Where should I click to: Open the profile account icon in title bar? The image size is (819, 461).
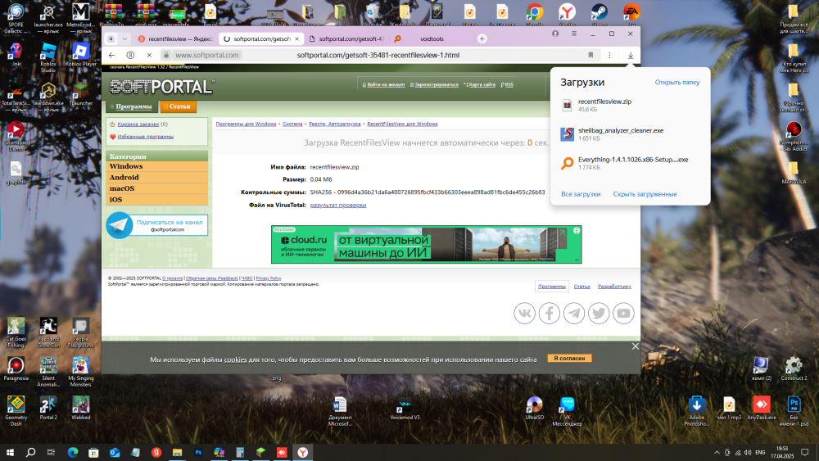555,34
